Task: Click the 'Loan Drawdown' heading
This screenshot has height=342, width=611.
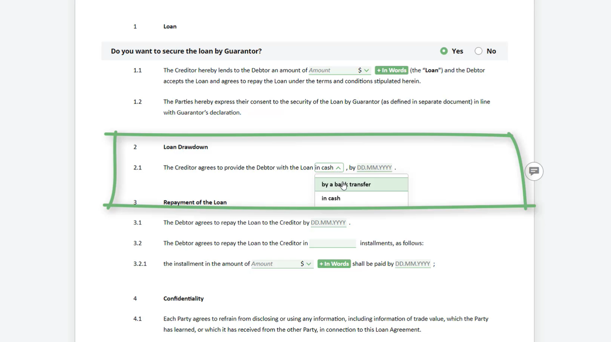Action: click(185, 147)
